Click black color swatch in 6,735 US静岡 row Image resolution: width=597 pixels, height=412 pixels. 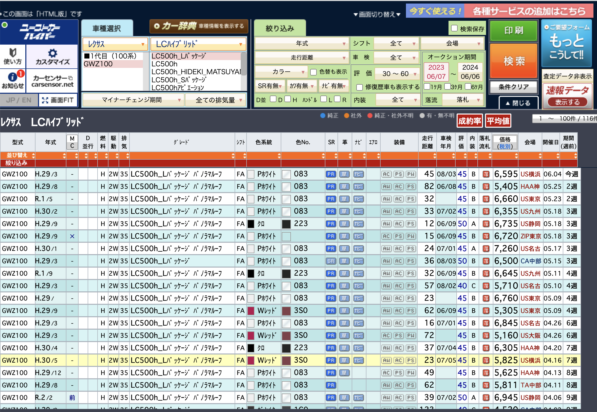tap(251, 224)
